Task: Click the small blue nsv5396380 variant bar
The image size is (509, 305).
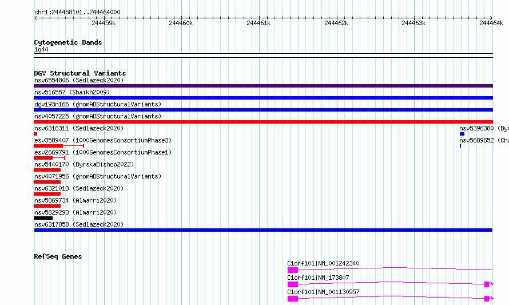Action: coord(462,134)
